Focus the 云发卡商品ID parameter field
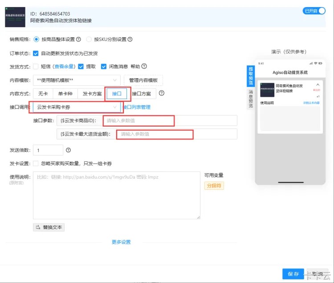The height and width of the screenshot is (283, 334). pos(170,121)
